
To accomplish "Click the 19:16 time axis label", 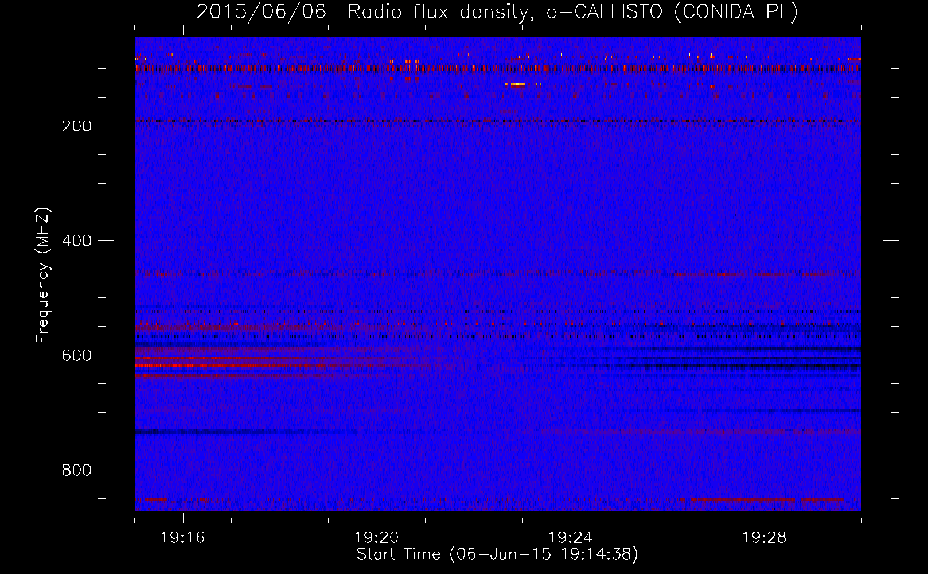I will pyautogui.click(x=183, y=538).
